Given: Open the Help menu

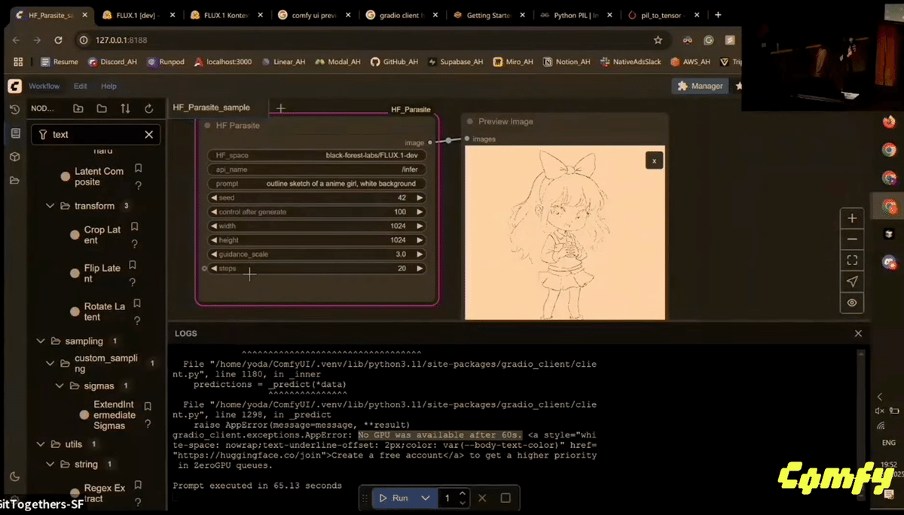Looking at the screenshot, I should [x=108, y=86].
